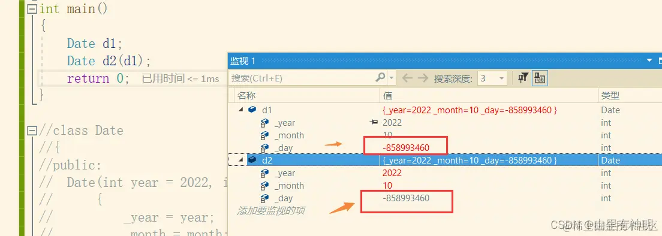Click the blue object icon beside d2

[x=252, y=160]
